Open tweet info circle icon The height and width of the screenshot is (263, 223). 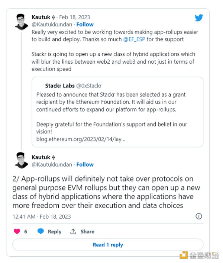click(199, 216)
